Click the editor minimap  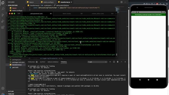pos(118,9)
